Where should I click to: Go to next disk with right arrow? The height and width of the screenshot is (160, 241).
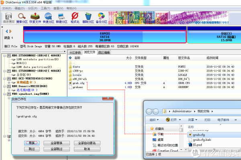(10, 31)
